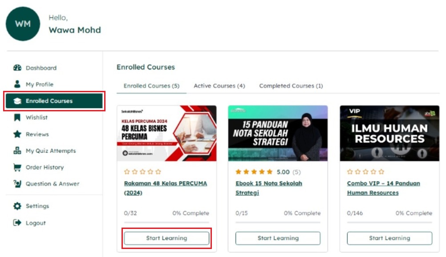This screenshot has width=446, height=257.
Task: Start learning Combo VIP Human Resources course
Action: (389, 238)
